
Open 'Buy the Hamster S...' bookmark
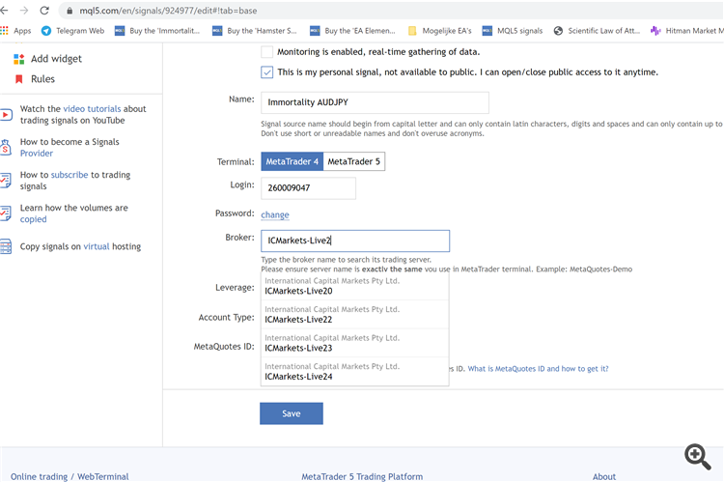click(255, 31)
